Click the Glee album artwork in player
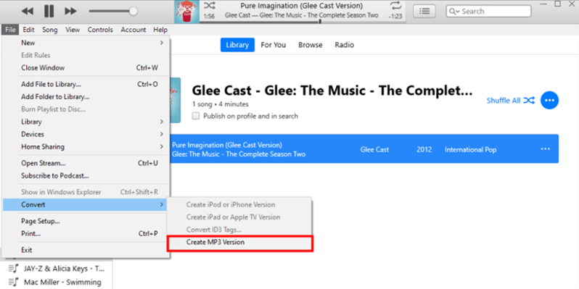 pos(187,12)
